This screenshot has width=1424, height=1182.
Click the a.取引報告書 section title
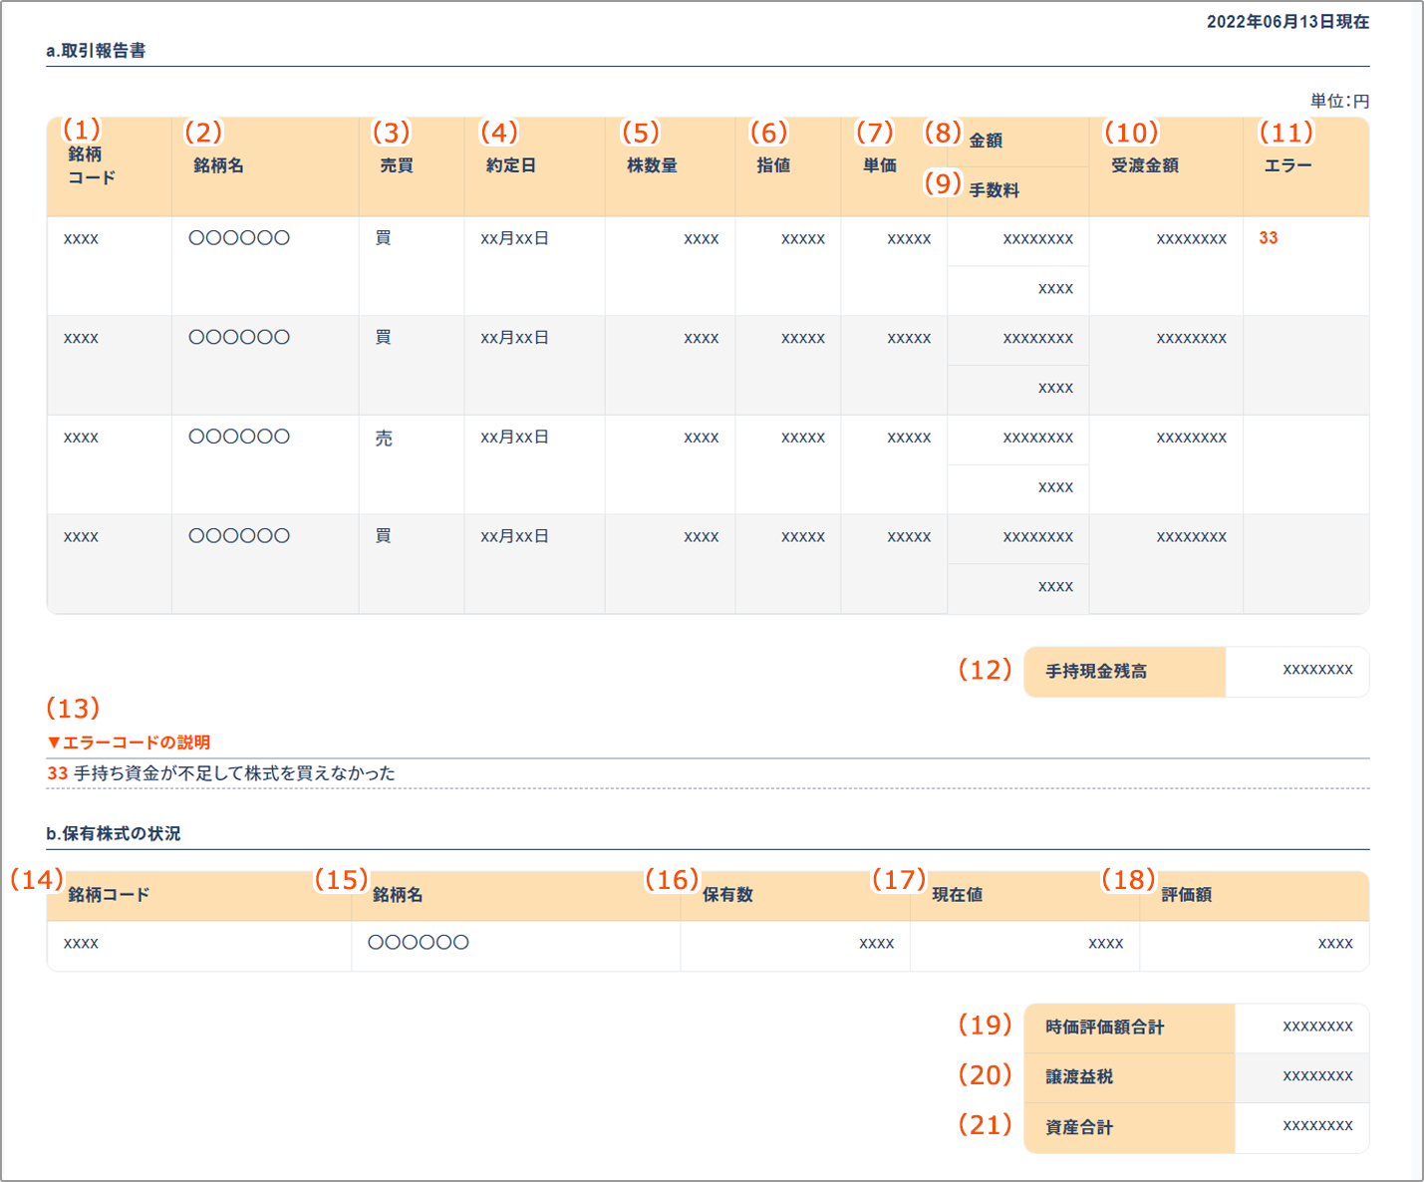pos(96,51)
